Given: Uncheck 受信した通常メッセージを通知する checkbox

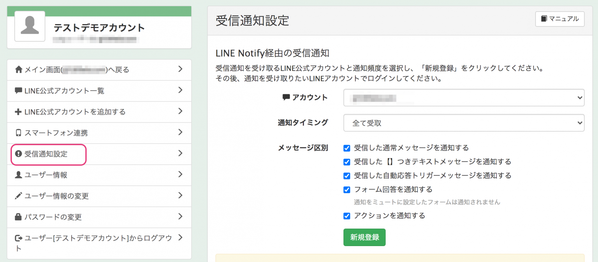Looking at the screenshot, I should tap(346, 148).
